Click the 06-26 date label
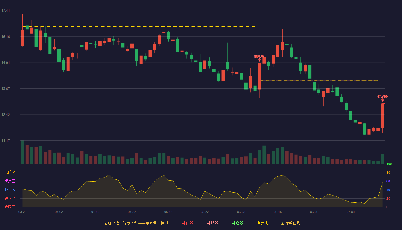Screen dimensions: 402x230 tap(314, 212)
